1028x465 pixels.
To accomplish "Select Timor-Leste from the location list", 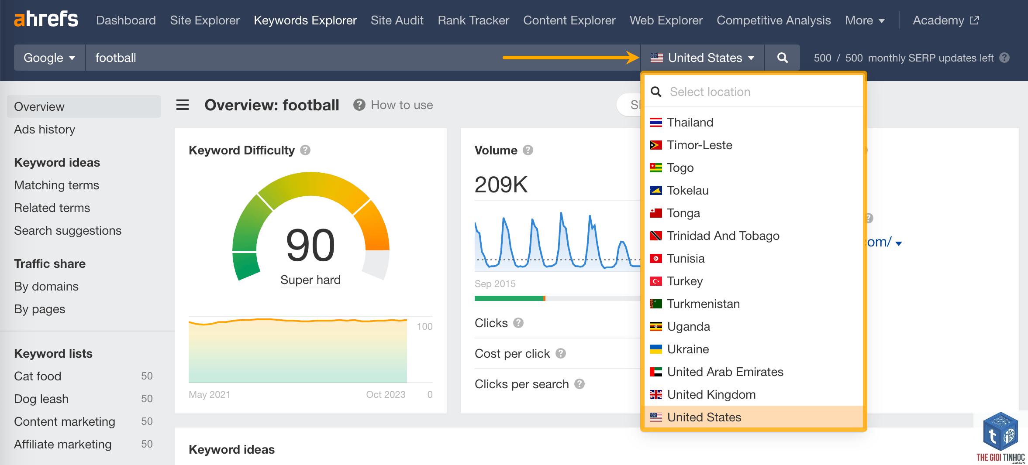I will pyautogui.click(x=754, y=145).
